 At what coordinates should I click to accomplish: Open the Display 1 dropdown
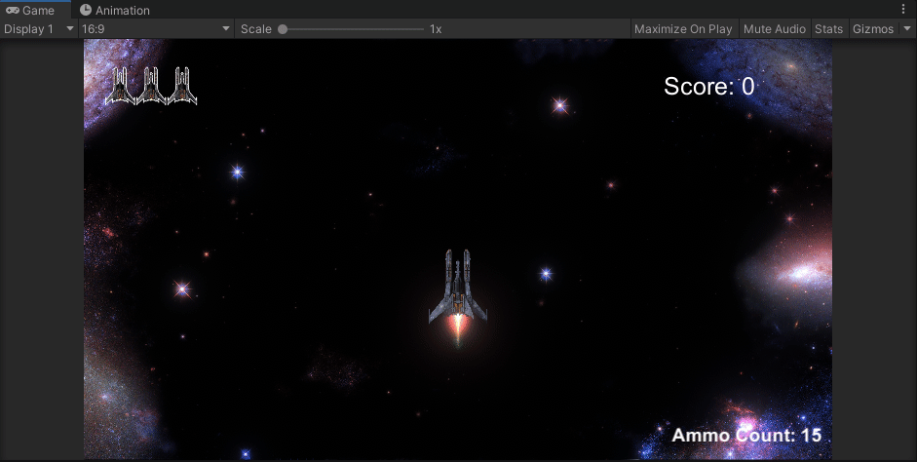click(x=39, y=28)
